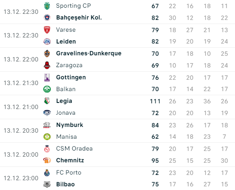Image resolution: width=235 pixels, height=190 pixels.
Task: Select Chemnitz final score 95
Action: click(x=155, y=161)
